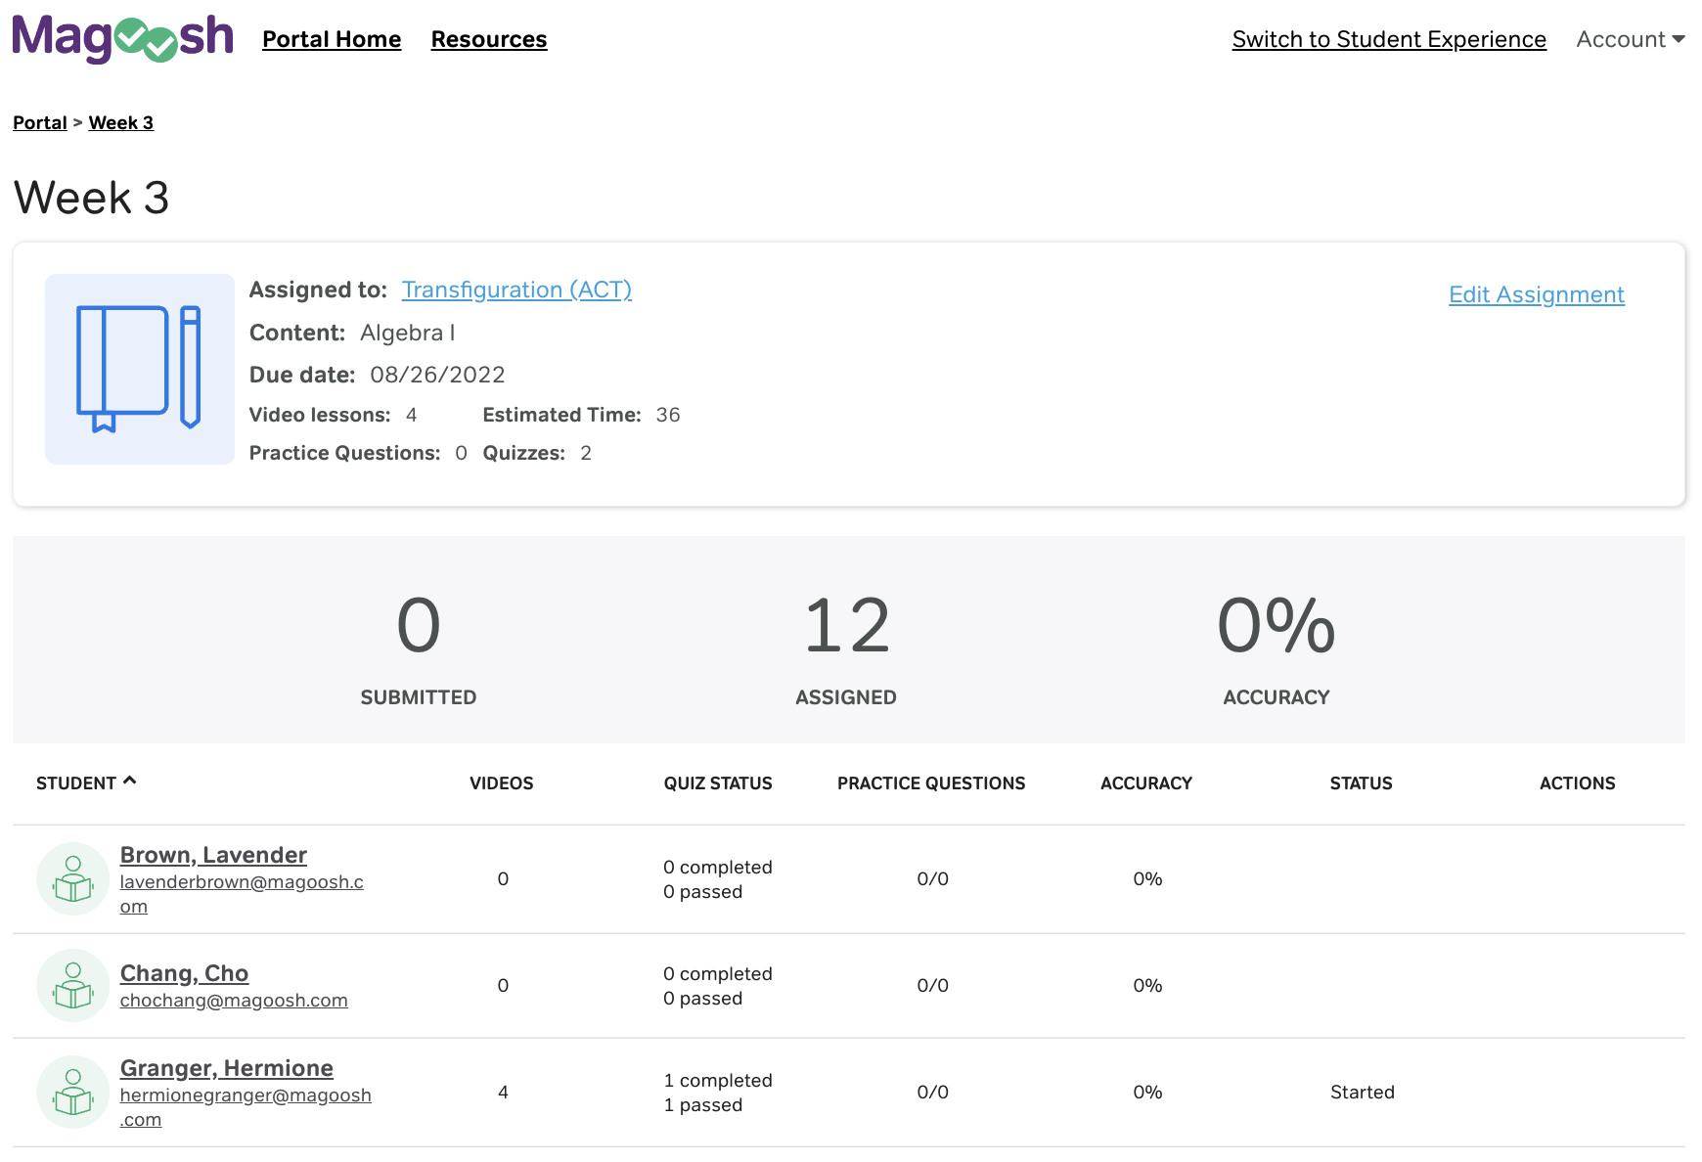Open Granger, Hermione student profile
Viewport: 1702px width, 1162px height.
(x=227, y=1068)
